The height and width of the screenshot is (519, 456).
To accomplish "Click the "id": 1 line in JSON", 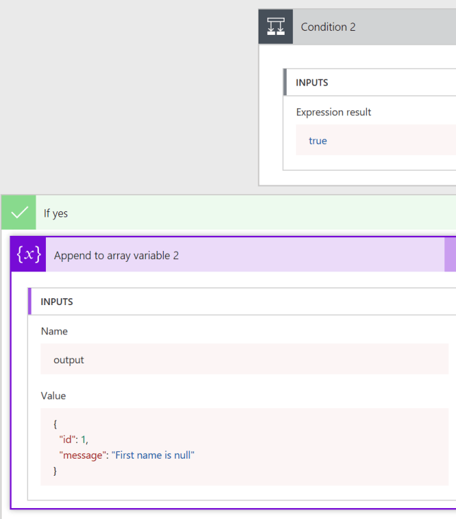I will click(73, 439).
